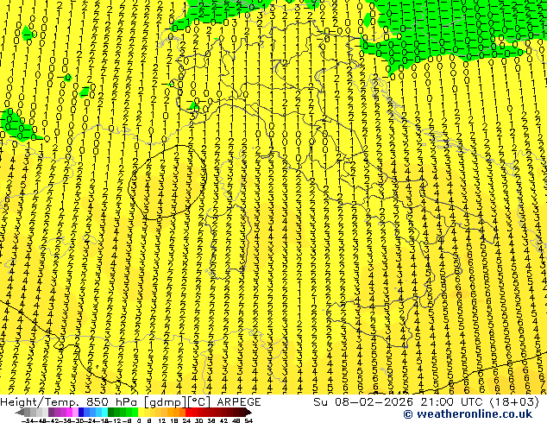Viewport: 547px width, 423px height.
Task: Click the bright red segment of the temperature scale
Action: pos(188,412)
